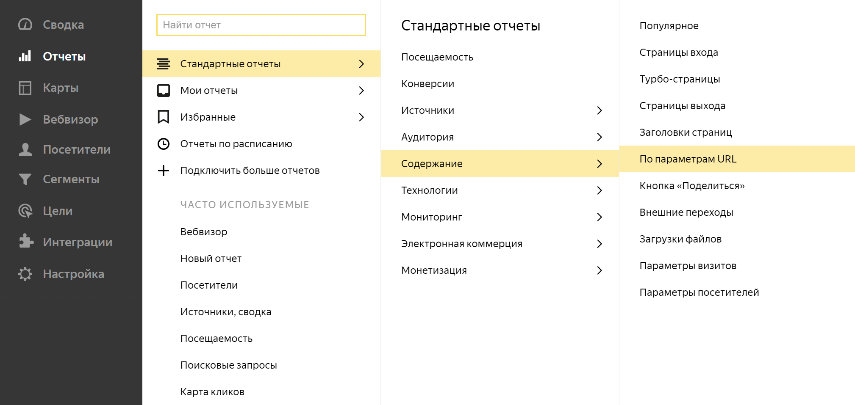Open the Настройка gear icon
The image size is (855, 405).
tap(25, 274)
